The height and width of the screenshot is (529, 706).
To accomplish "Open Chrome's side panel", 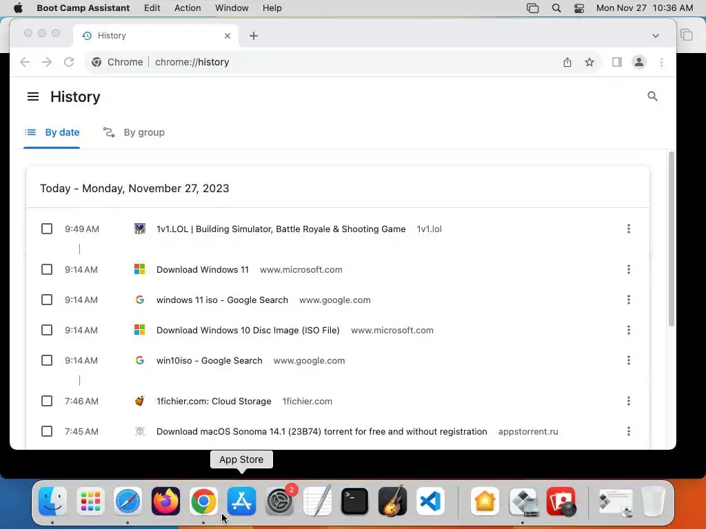I will (617, 62).
